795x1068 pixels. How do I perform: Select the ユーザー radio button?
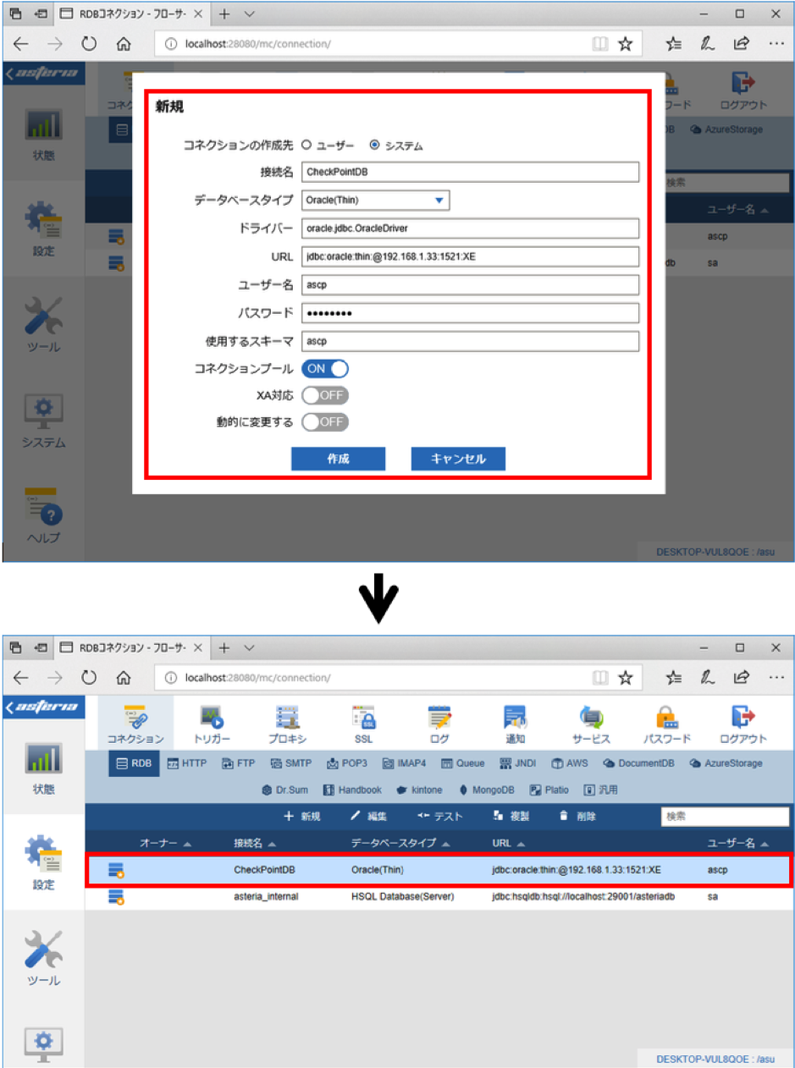tap(306, 145)
